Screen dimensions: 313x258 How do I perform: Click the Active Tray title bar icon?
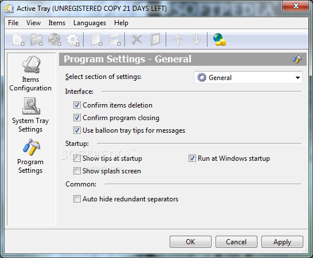tap(9, 9)
